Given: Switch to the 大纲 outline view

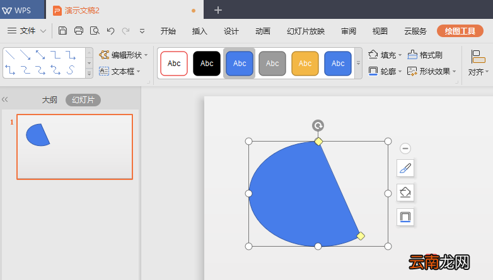Looking at the screenshot, I should point(50,100).
